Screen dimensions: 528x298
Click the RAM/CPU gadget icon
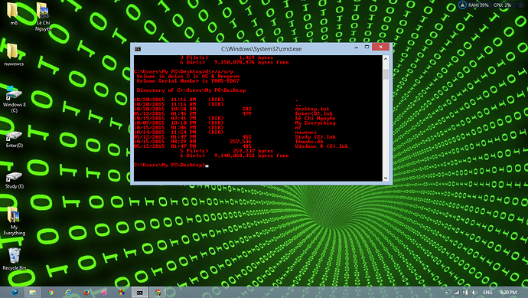coord(462,5)
